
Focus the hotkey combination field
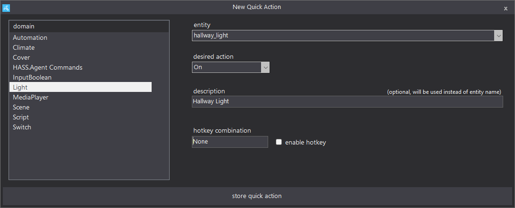230,142
